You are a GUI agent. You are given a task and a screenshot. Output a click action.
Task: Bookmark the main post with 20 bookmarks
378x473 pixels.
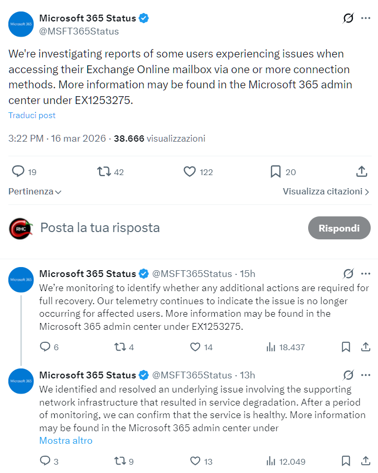pos(276,171)
